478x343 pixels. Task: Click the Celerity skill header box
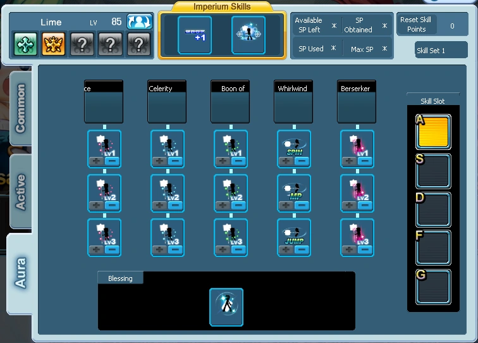(x=167, y=102)
